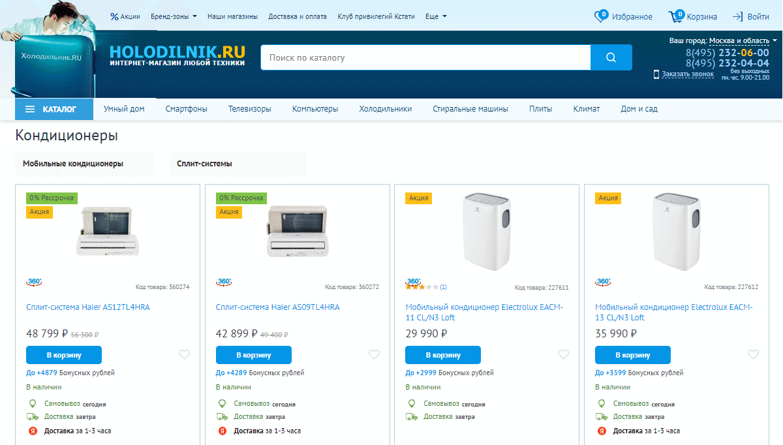The image size is (783, 445).
Task: View 360° icon for Haier AS09TL4HRA
Action: click(224, 282)
